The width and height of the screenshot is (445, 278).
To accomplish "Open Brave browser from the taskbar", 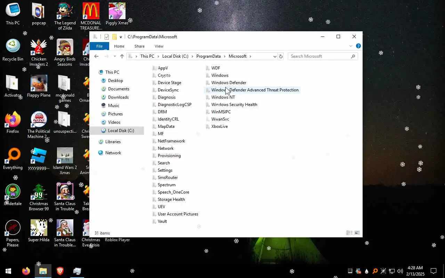I will (60, 271).
